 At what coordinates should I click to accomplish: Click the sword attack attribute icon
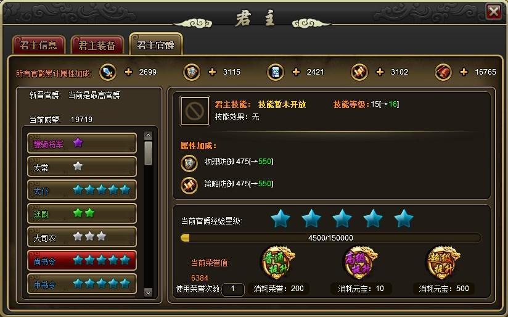108,72
